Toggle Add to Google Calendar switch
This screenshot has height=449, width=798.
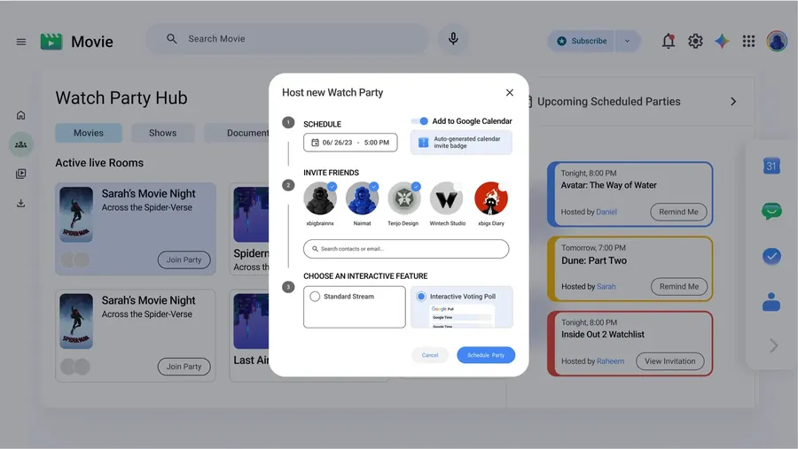[x=420, y=121]
